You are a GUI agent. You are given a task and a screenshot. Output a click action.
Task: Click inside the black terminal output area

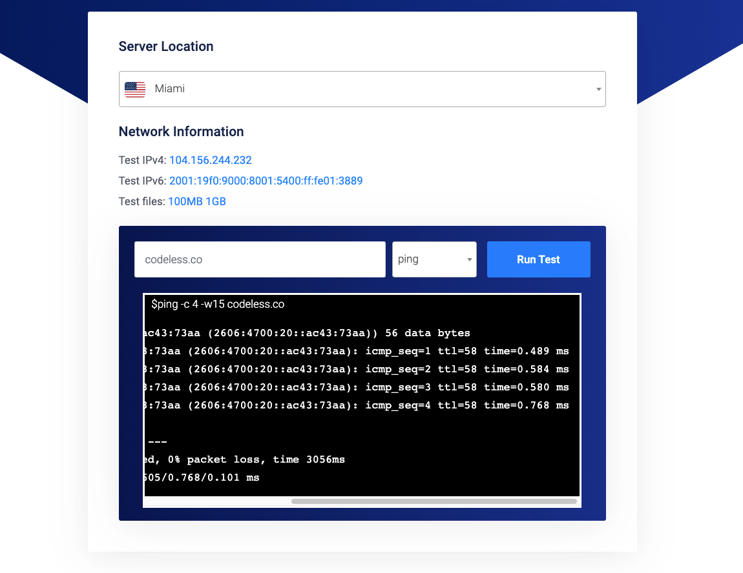362,397
